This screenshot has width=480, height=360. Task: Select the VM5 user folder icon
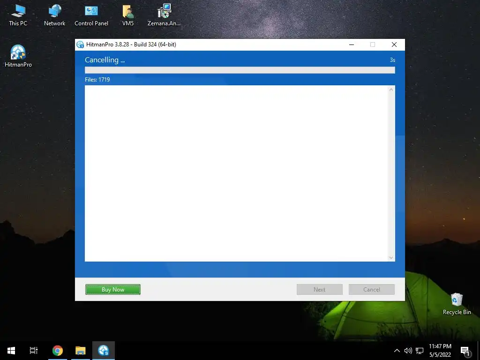(128, 15)
